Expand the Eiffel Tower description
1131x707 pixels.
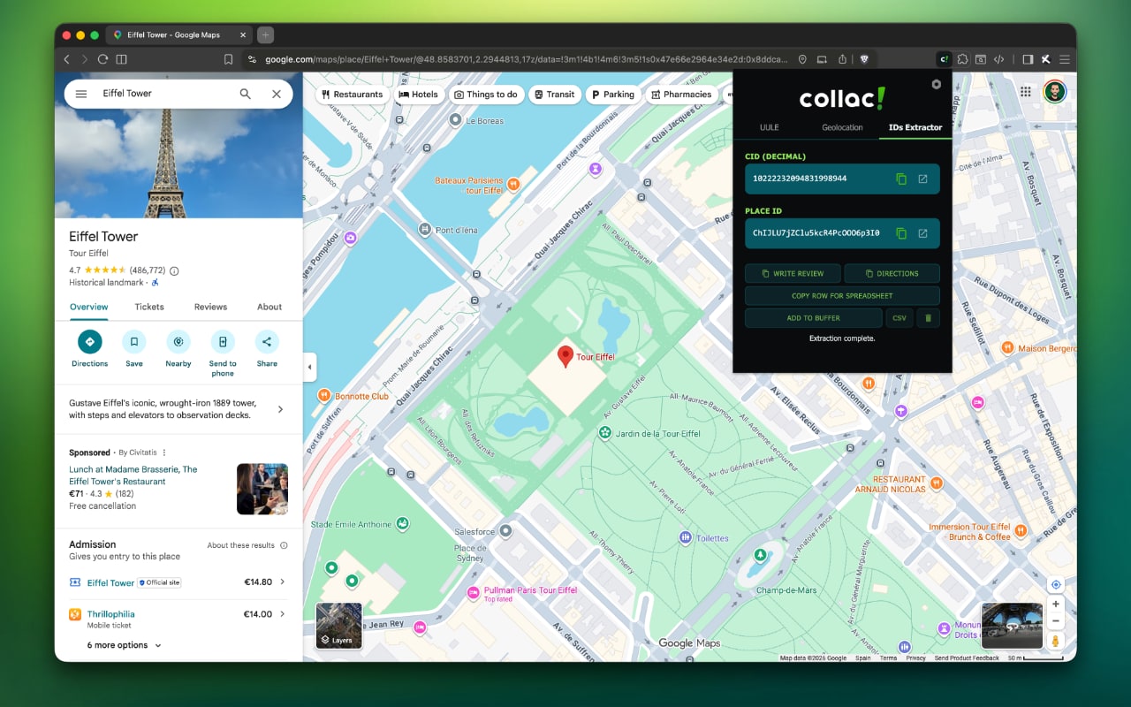pos(280,409)
